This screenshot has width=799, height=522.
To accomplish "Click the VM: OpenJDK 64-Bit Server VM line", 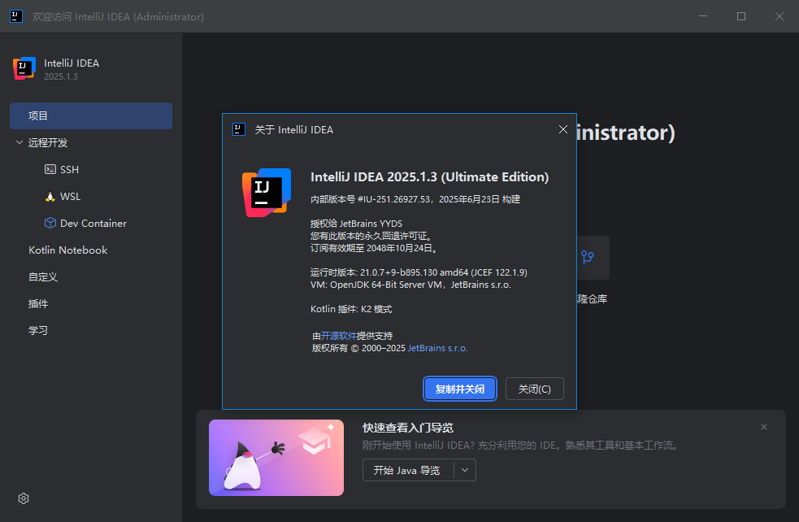I will click(410, 285).
